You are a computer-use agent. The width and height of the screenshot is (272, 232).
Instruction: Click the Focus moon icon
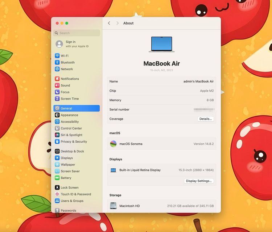(57, 92)
